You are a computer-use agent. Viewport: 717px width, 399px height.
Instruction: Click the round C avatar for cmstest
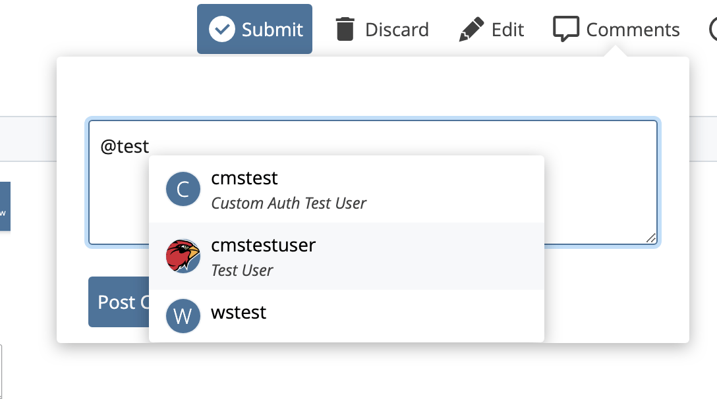point(183,190)
